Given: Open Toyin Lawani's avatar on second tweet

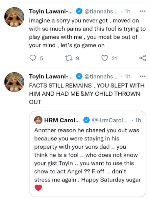Looking at the screenshot, I should point(14,82).
